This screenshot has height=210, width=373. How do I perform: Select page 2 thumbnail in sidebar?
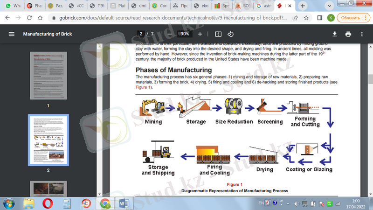point(48,140)
